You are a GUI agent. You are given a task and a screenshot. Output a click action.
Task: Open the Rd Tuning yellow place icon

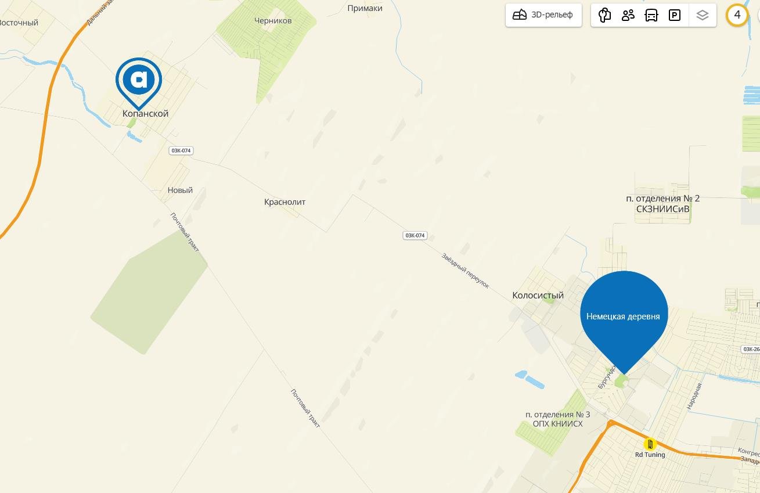pyautogui.click(x=650, y=444)
